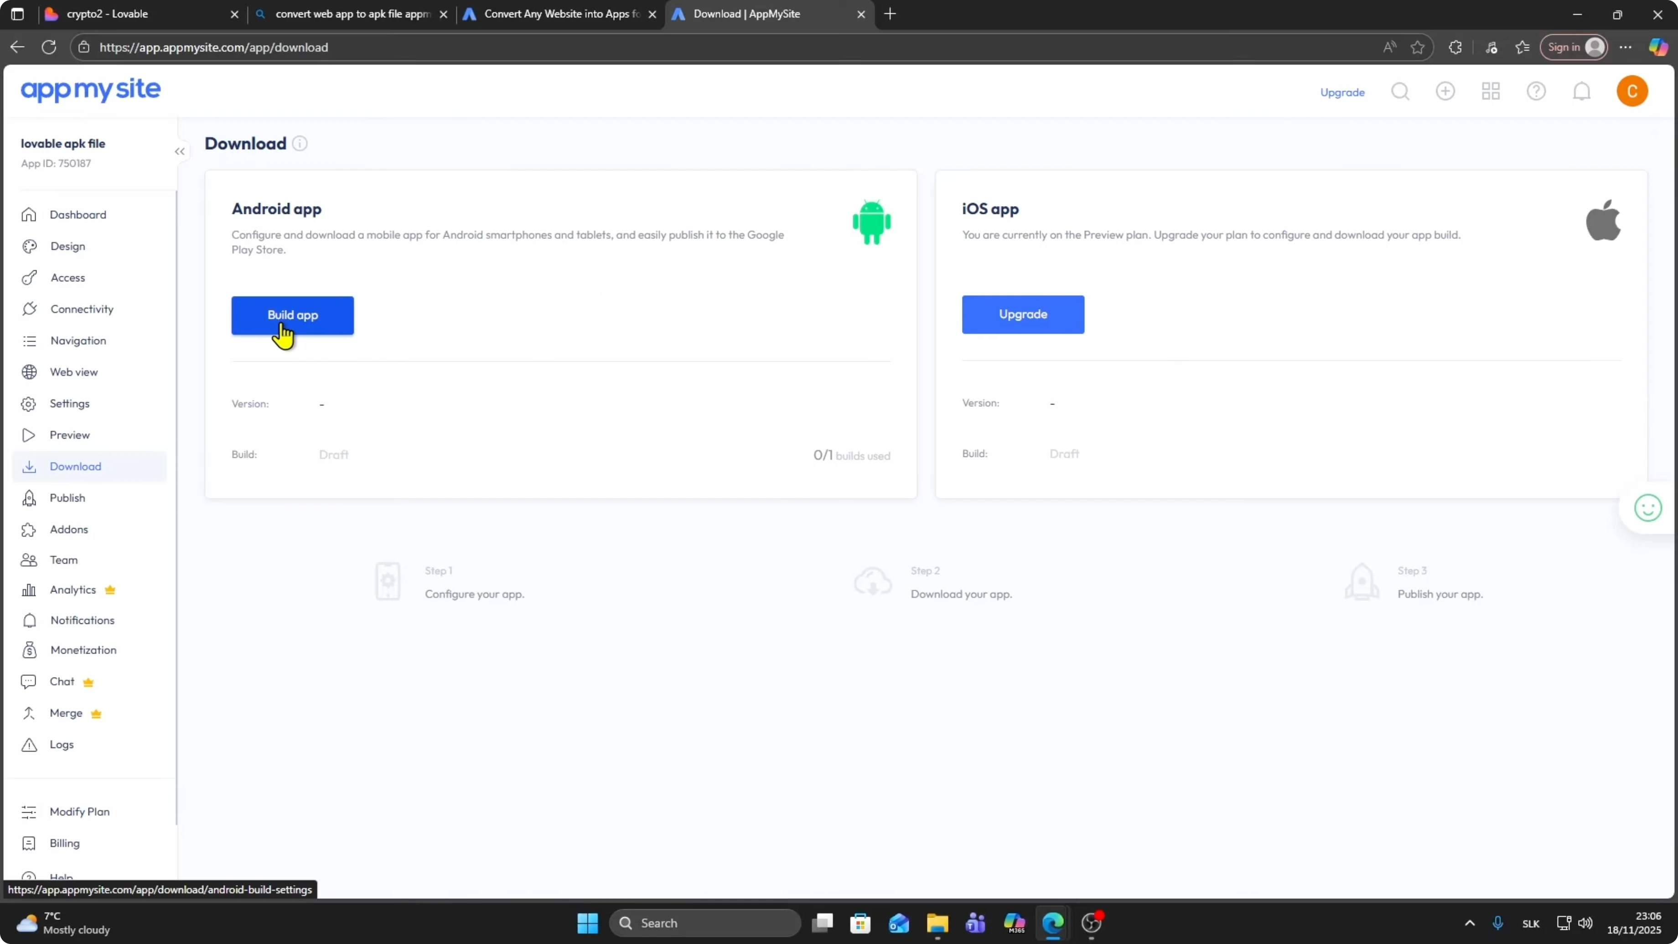
Task: Open a new browser tab
Action: pyautogui.click(x=891, y=14)
